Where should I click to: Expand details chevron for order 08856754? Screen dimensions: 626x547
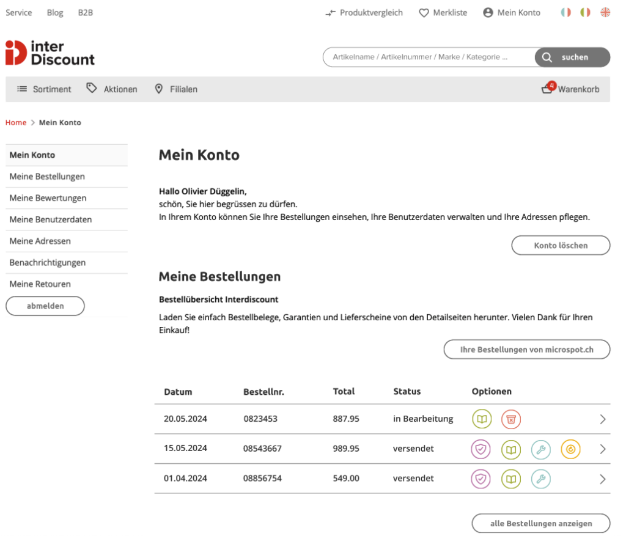[603, 479]
